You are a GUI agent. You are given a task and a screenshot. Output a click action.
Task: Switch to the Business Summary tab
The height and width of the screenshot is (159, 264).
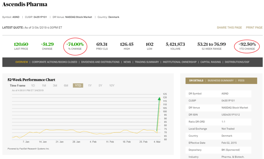[221, 81]
